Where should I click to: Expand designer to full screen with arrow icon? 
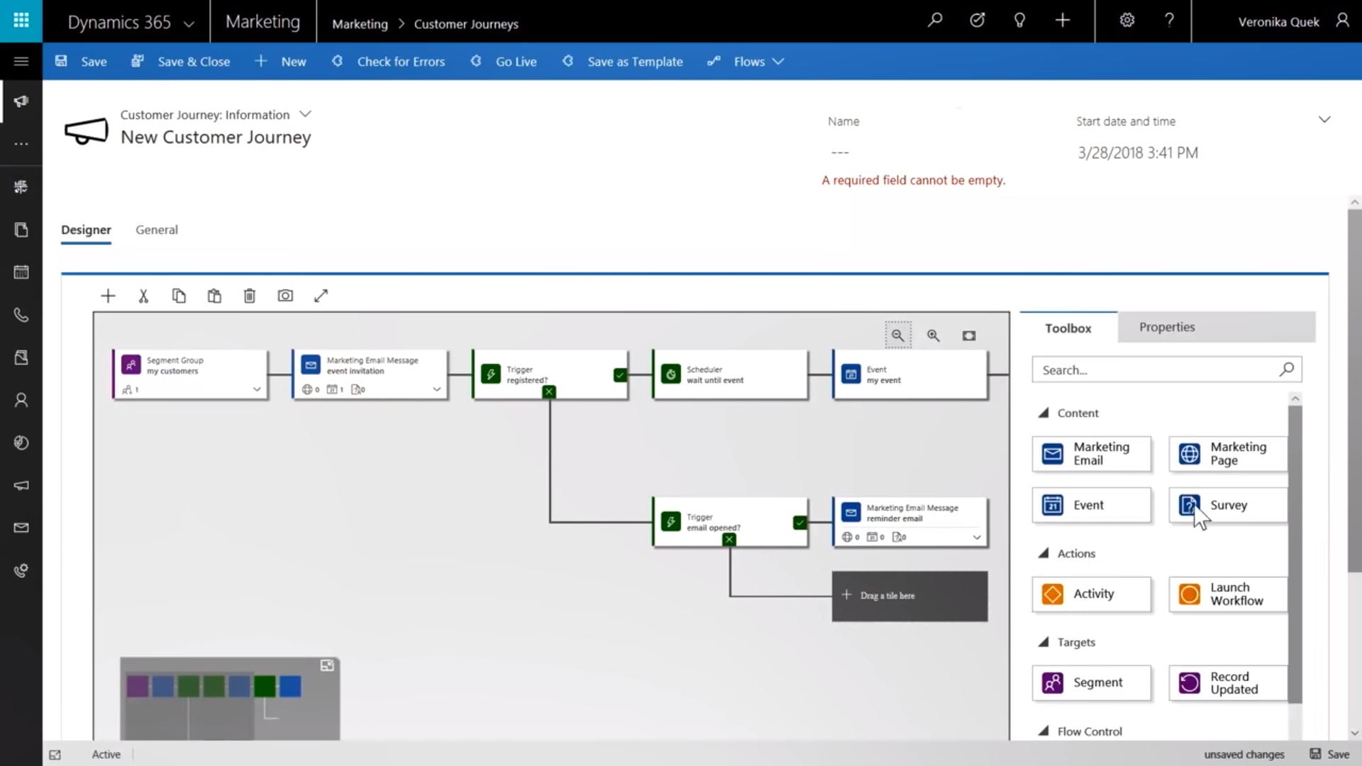(321, 296)
